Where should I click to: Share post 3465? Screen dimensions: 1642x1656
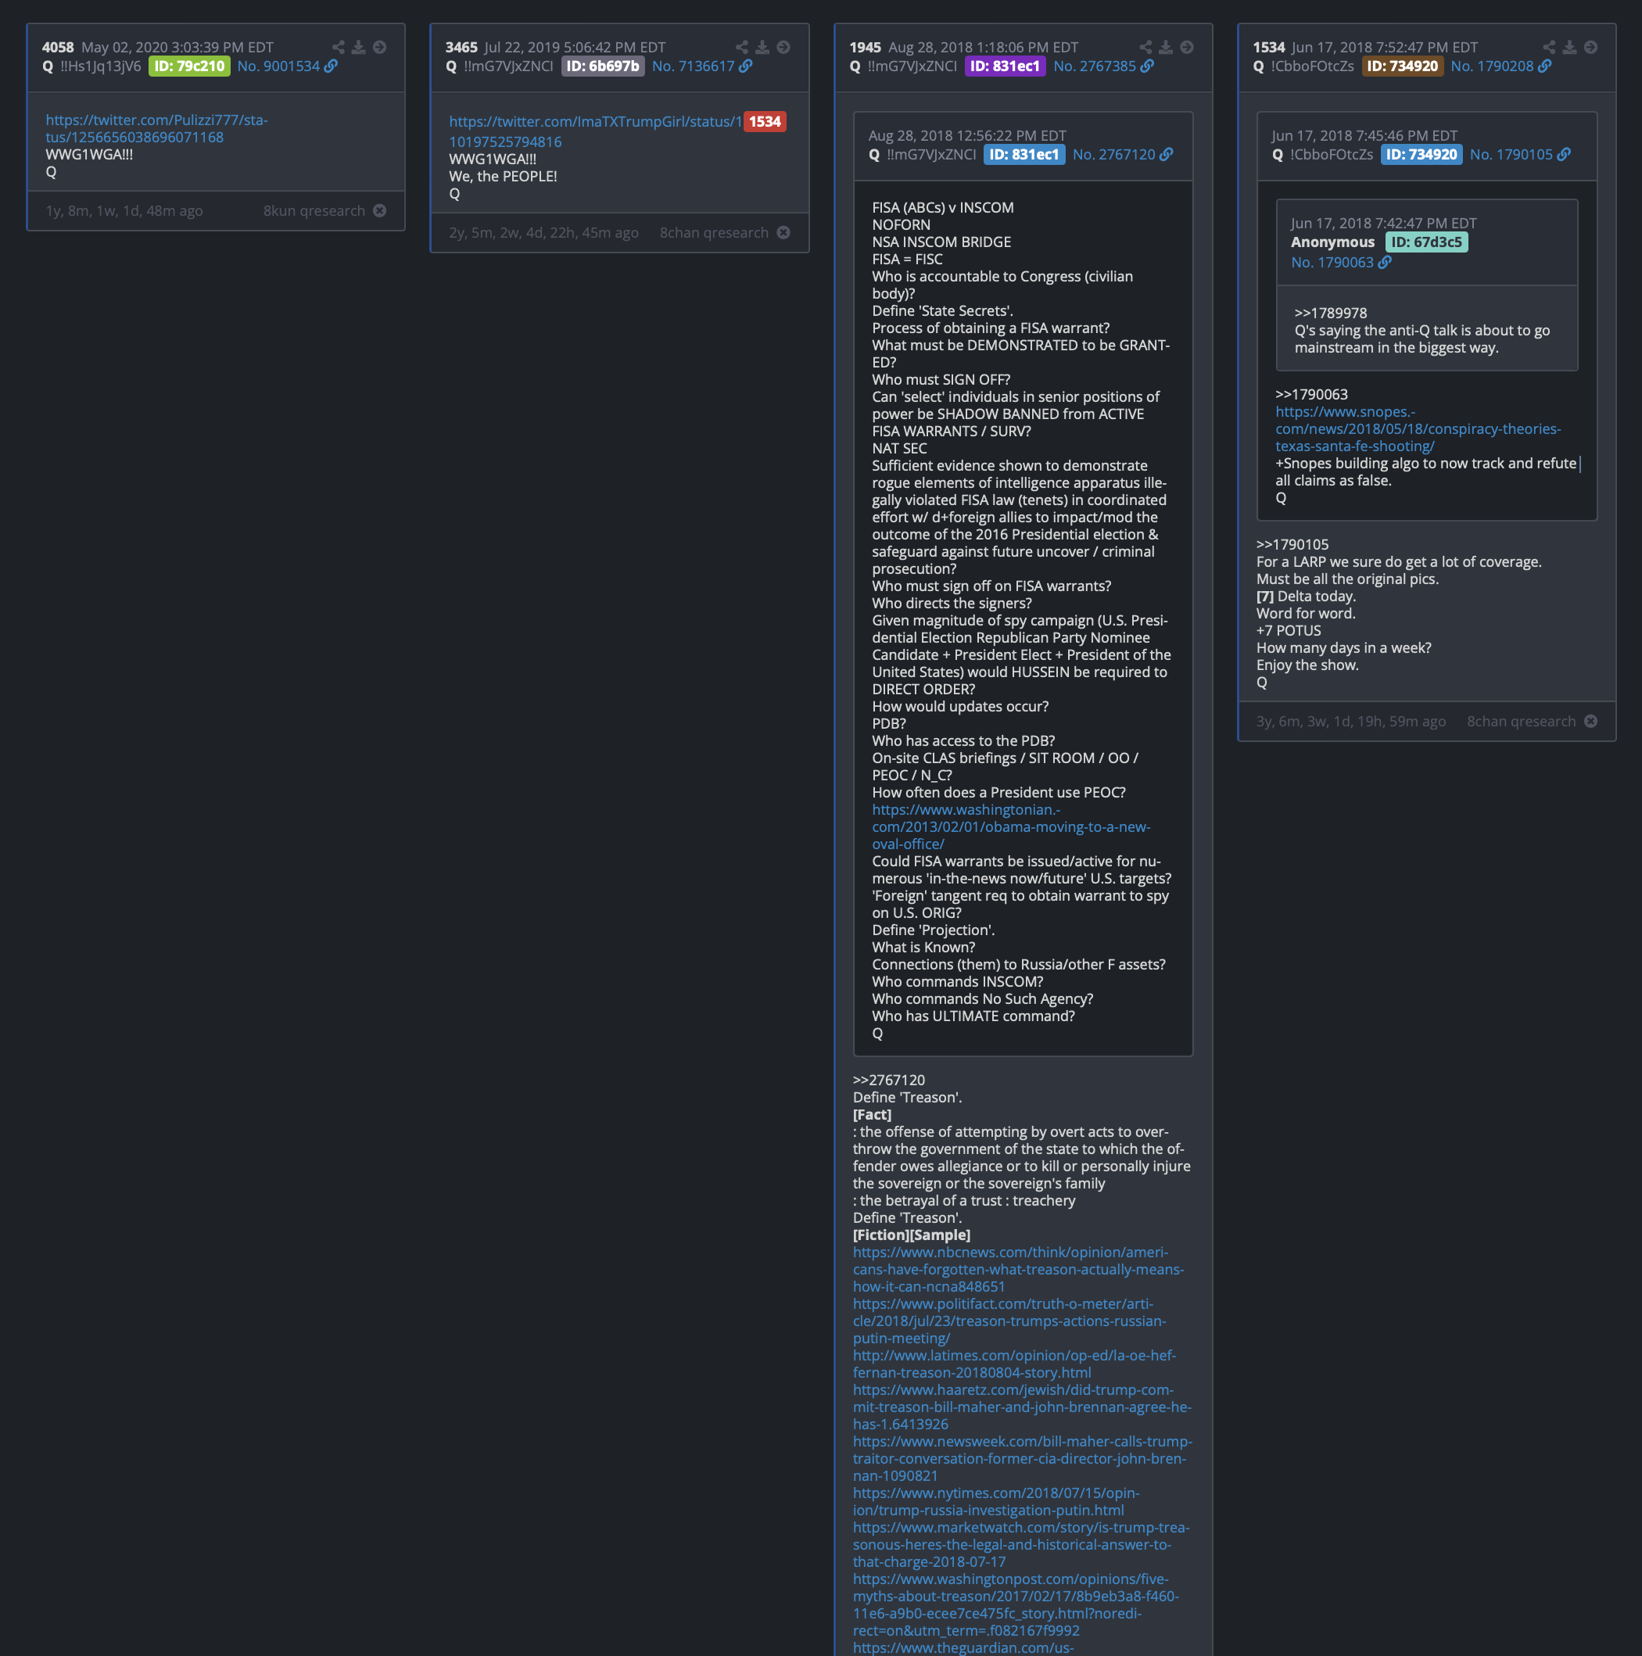pyautogui.click(x=742, y=47)
